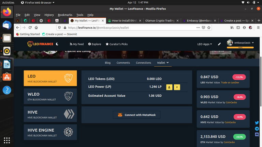Viewport: 262px width, 147px height.
Task: Open CoinGecko link for HIVE value
Action: pos(230,122)
